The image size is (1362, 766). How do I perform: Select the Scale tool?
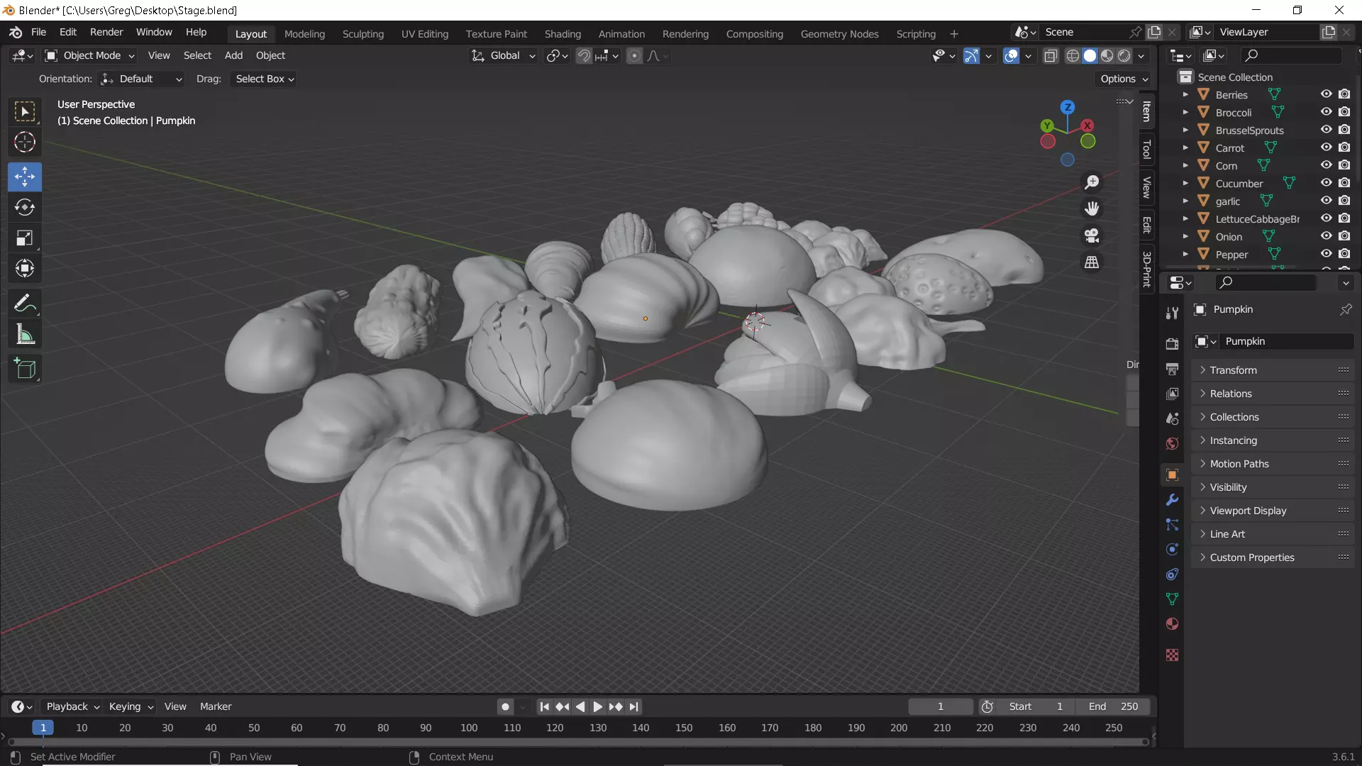click(x=25, y=238)
